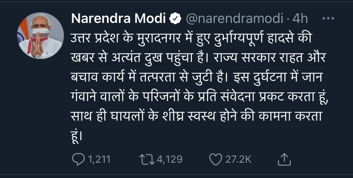Click the Narendra Modi display name
353x178 pixels.
tap(119, 19)
